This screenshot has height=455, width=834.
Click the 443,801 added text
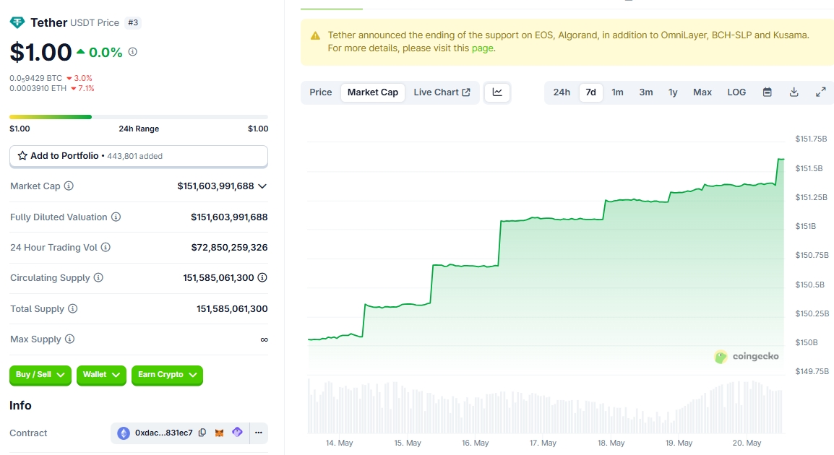pyautogui.click(x=134, y=156)
